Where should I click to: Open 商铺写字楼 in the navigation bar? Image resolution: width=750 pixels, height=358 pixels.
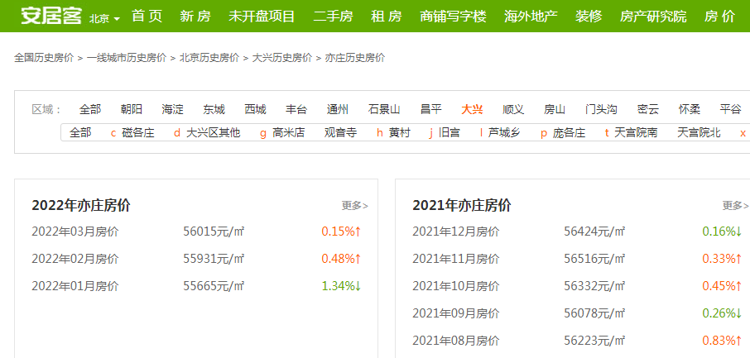[x=453, y=17]
